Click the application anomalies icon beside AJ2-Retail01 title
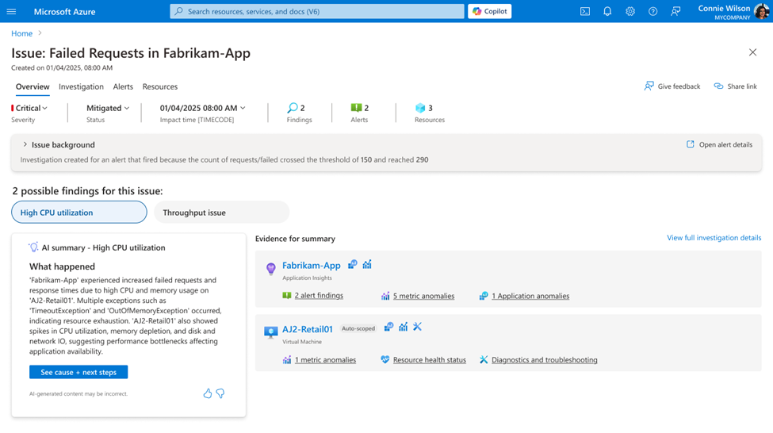This screenshot has height=433, width=773. click(389, 327)
